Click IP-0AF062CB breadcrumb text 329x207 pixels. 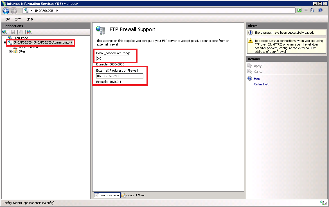tap(44, 11)
